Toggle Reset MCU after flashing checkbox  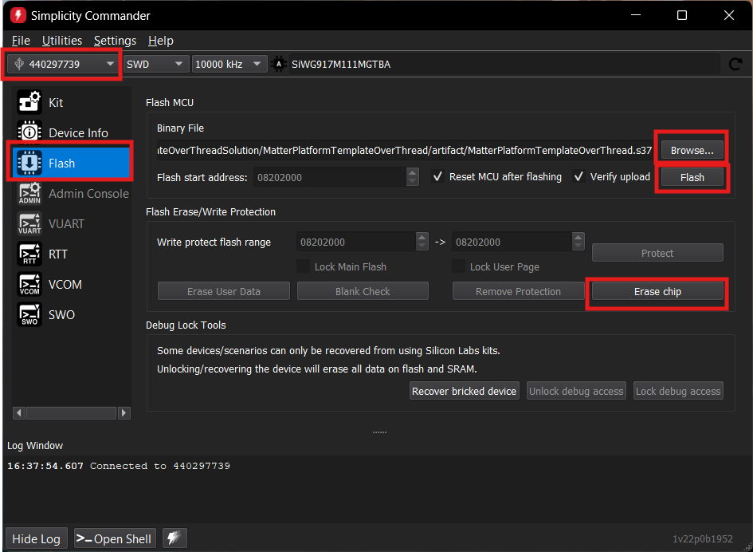pyautogui.click(x=437, y=177)
